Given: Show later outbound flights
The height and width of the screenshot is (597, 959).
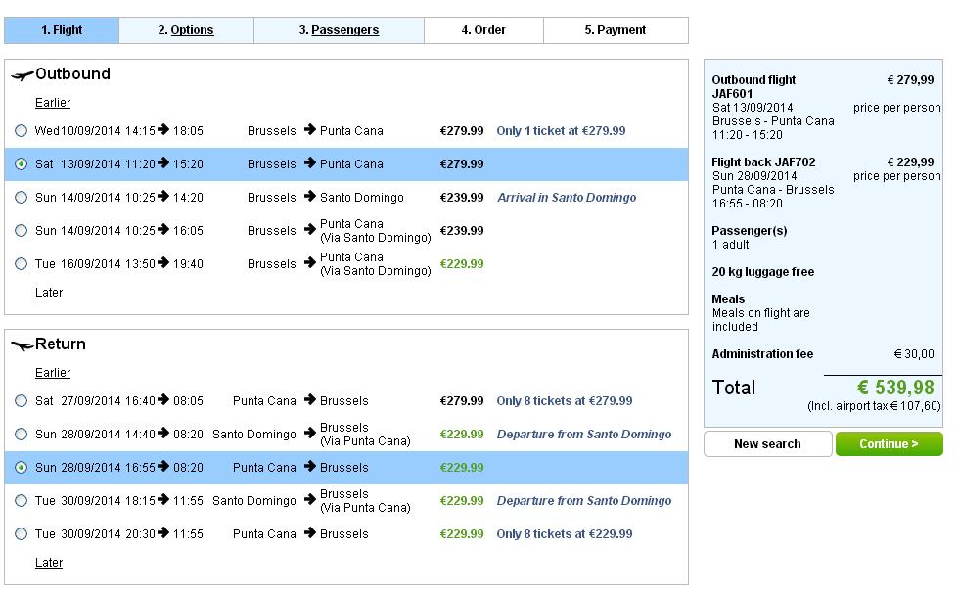Looking at the screenshot, I should pyautogui.click(x=49, y=293).
